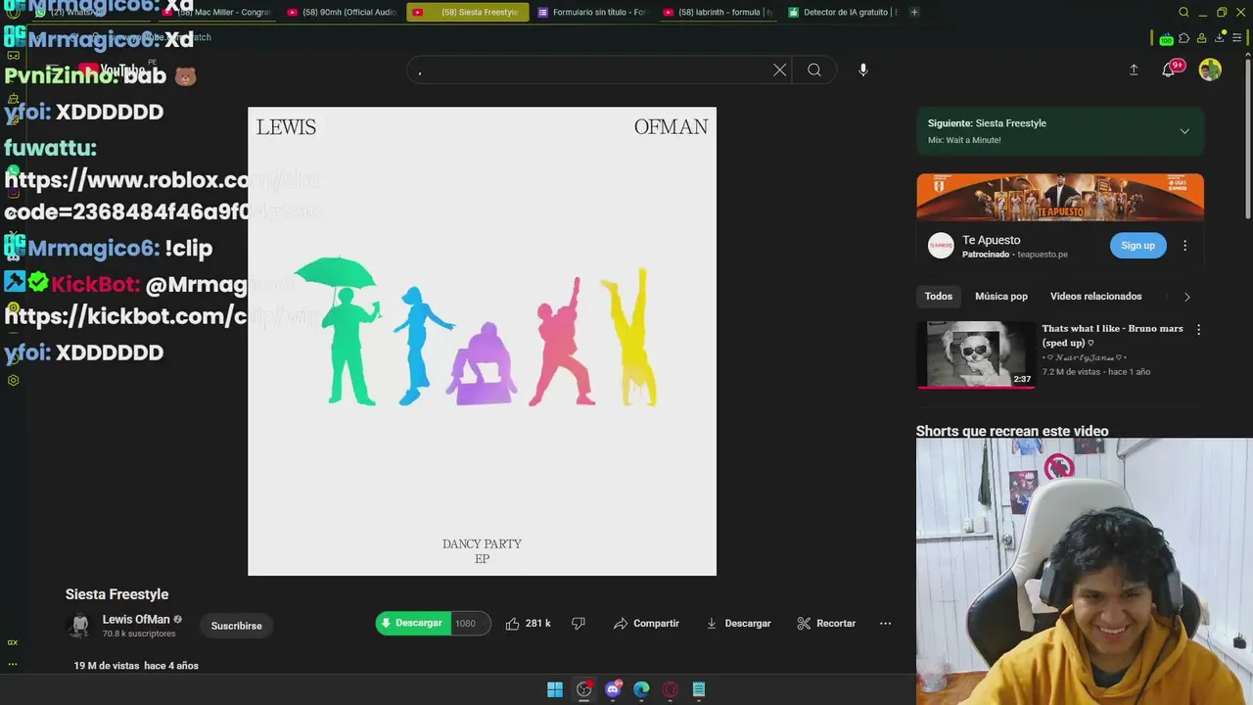Open the YouTube upload arrow icon
The image size is (1253, 705).
(1134, 70)
